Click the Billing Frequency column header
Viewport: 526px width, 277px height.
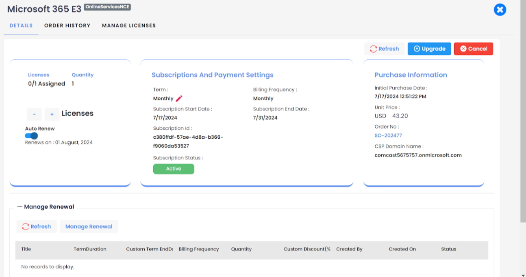[199, 249]
